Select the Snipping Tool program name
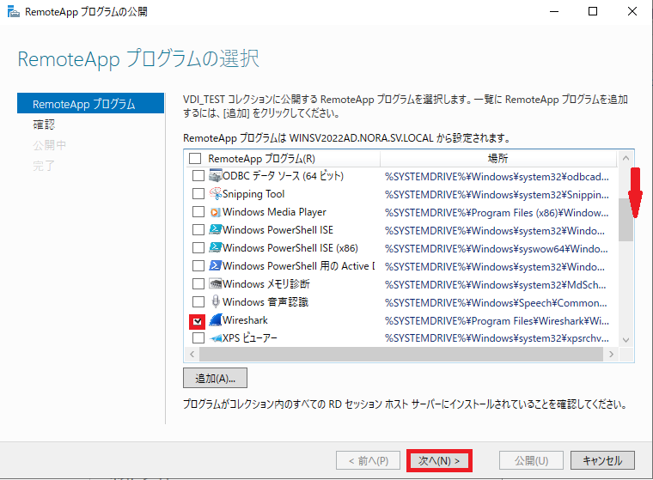 click(253, 194)
